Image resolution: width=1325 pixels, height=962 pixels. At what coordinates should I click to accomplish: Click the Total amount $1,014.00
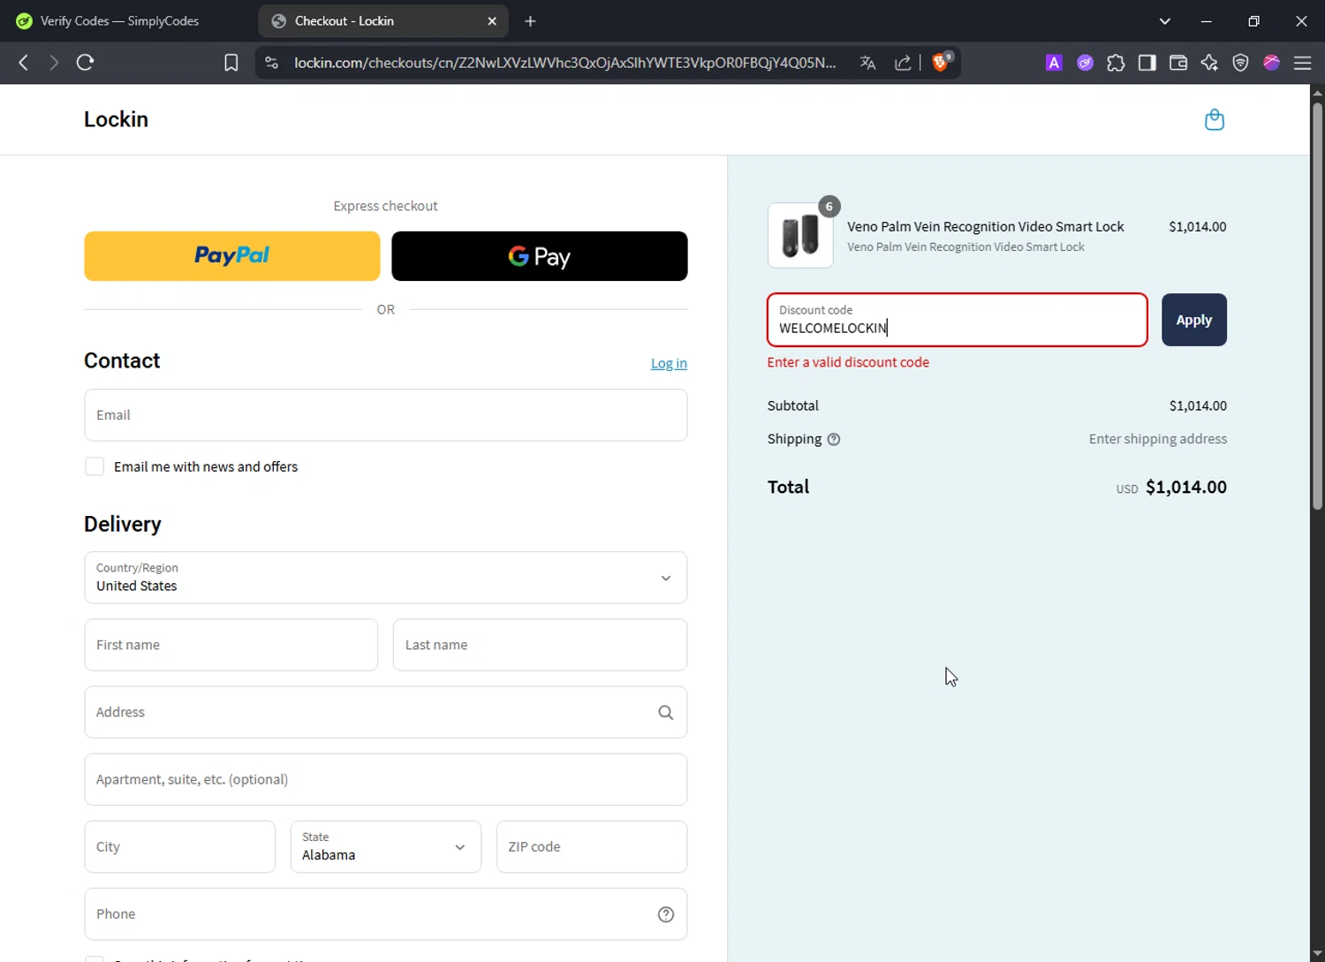pyautogui.click(x=1186, y=487)
